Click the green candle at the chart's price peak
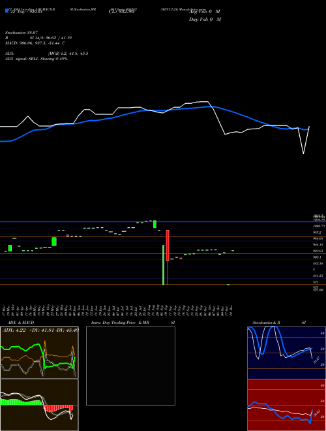The width and height of the screenshot is (326, 431). pyautogui.click(x=155, y=224)
